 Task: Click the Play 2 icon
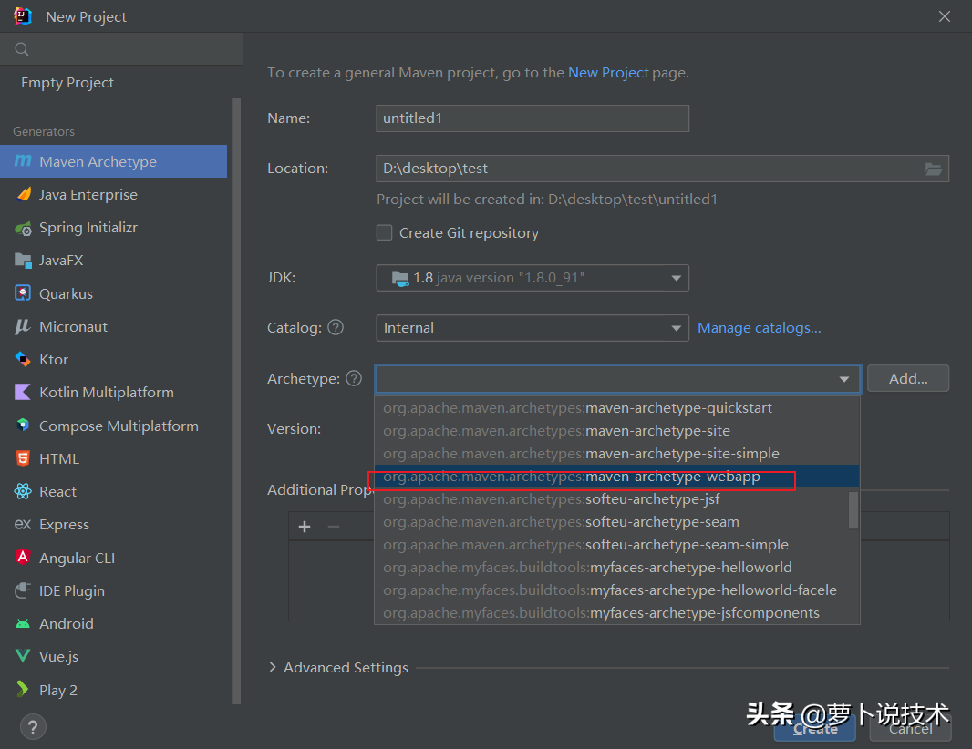point(23,689)
